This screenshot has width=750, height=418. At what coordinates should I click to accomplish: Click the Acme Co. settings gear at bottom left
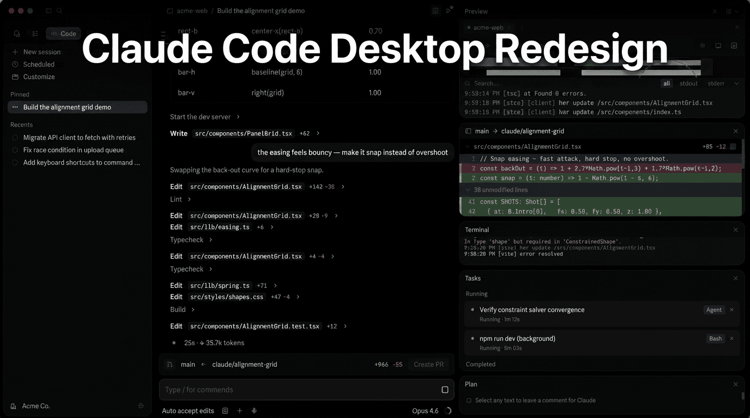click(141, 405)
